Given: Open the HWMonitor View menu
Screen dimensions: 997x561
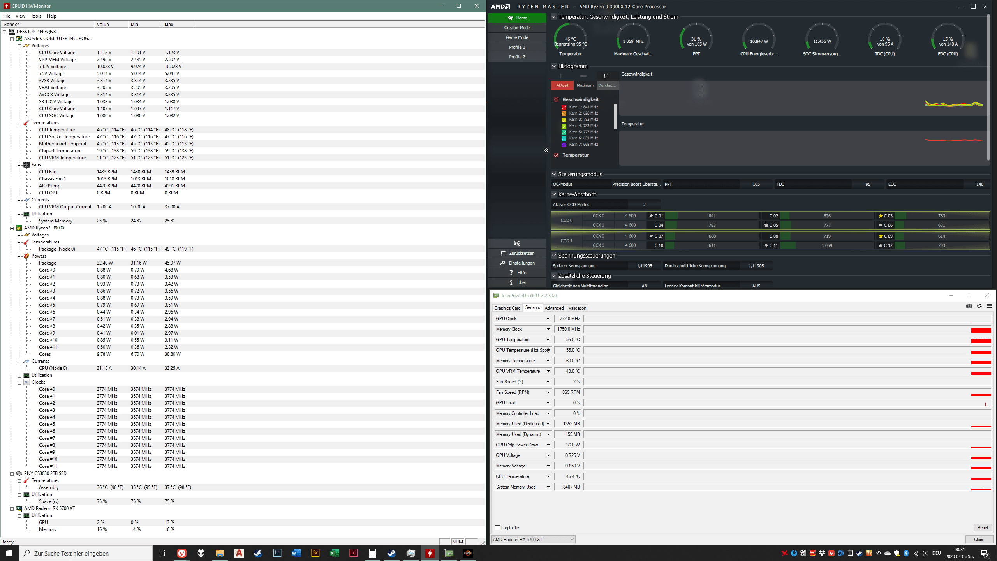Looking at the screenshot, I should coord(20,16).
